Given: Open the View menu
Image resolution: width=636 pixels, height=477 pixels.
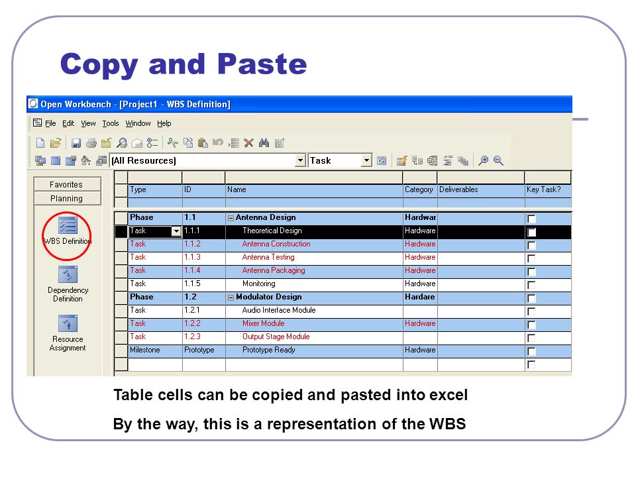Looking at the screenshot, I should (88, 123).
